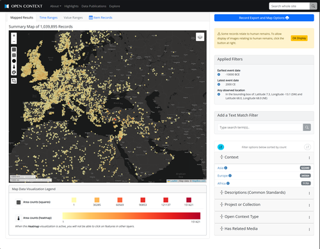Click Record Export and Map Options button
This screenshot has width=320, height=249.
point(264,18)
